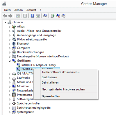Screen dimensions: 116x115
Task: Open the Datei menu
Action: coord(8,10)
